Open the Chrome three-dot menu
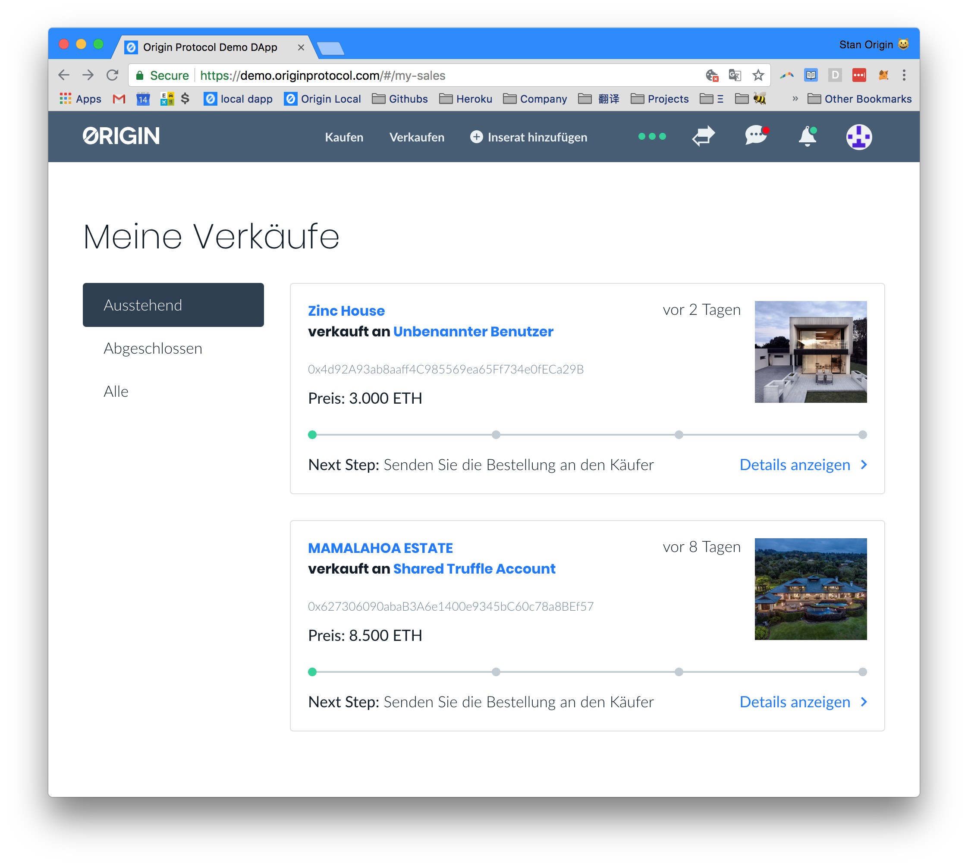This screenshot has height=866, width=968. pyautogui.click(x=904, y=75)
